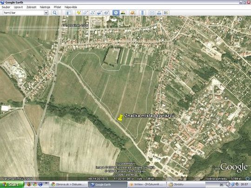Open the planet switcher icon

(132, 13)
